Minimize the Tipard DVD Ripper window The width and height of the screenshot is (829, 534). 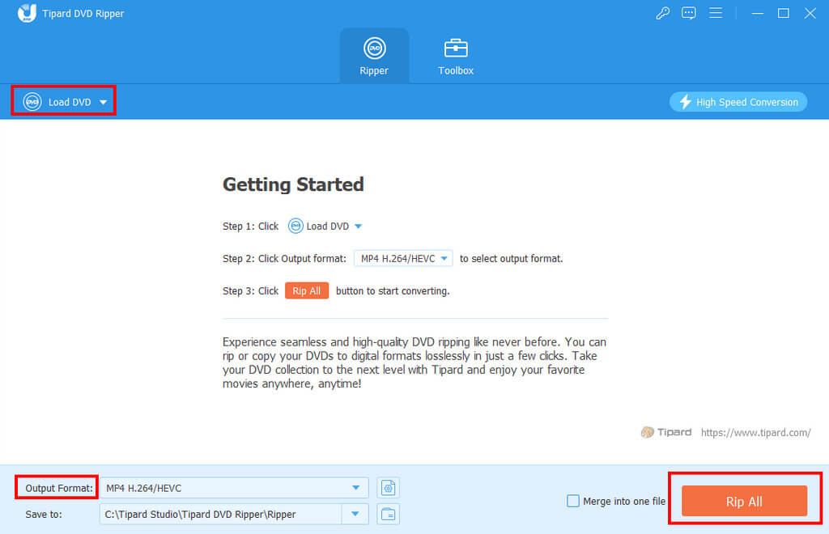[758, 13]
